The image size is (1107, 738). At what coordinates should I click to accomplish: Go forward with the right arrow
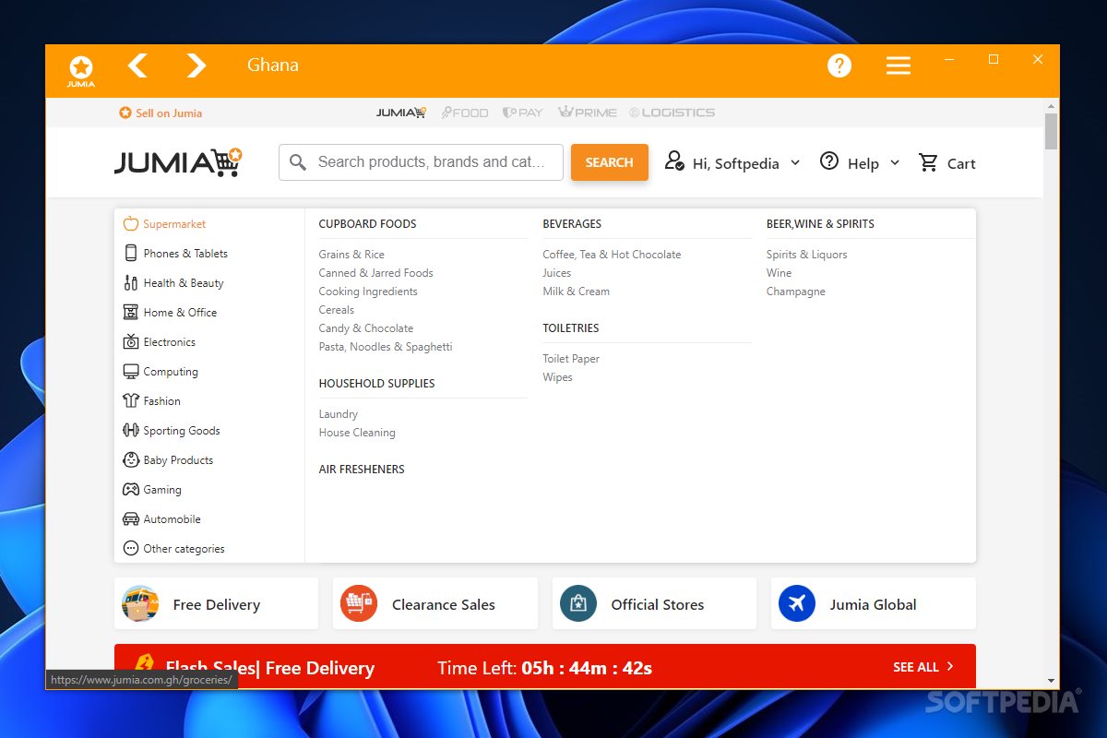point(196,65)
